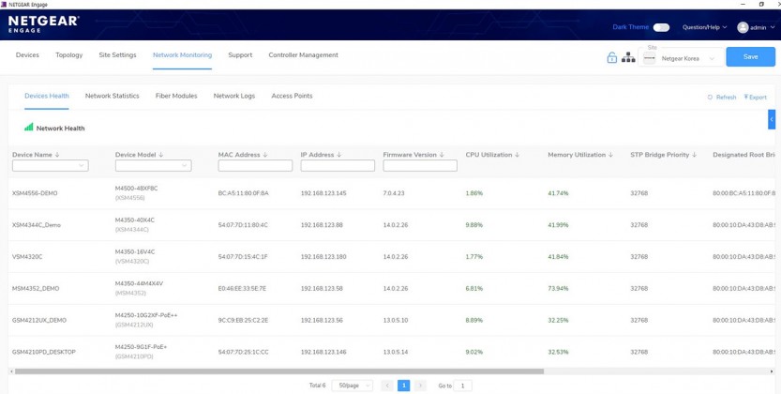This screenshot has height=394, width=781.
Task: Switch to Fiber Modules tab
Action: pyautogui.click(x=176, y=96)
